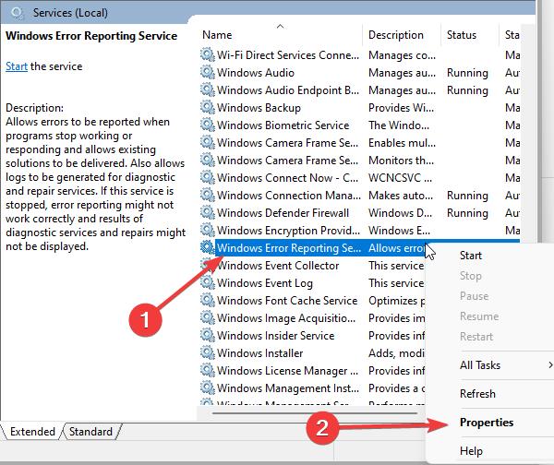554x465 pixels.
Task: Switch to the Standard tab
Action: [x=90, y=432]
